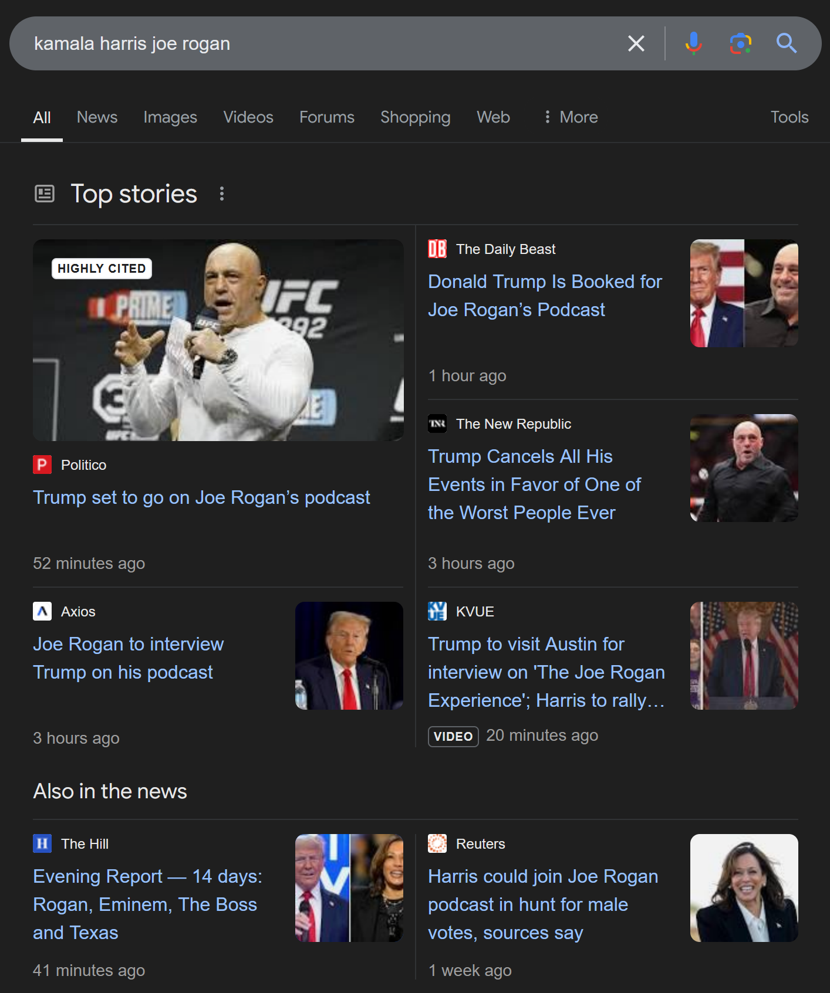Click the KVUE logo icon
Screen dimensions: 830x993
pyautogui.click(x=437, y=611)
